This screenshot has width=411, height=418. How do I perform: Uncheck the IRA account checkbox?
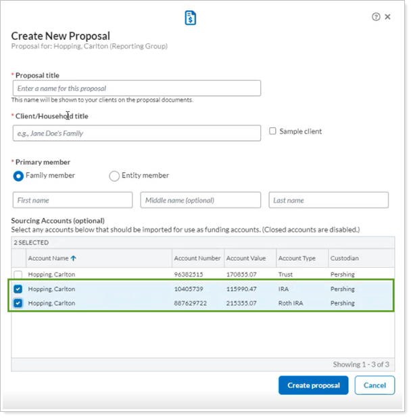[x=18, y=289]
